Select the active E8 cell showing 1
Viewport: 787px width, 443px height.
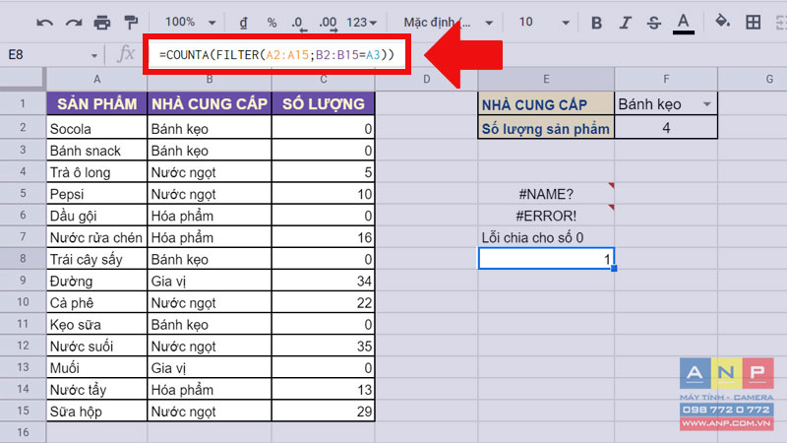coord(546,259)
